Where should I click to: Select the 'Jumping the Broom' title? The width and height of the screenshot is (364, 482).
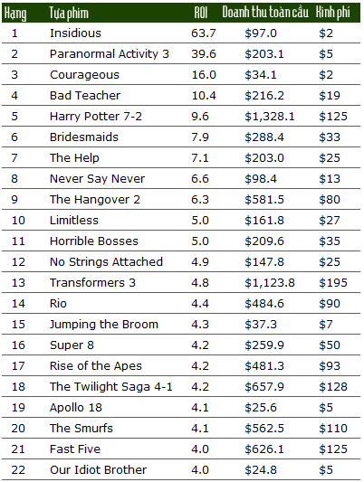pos(104,325)
